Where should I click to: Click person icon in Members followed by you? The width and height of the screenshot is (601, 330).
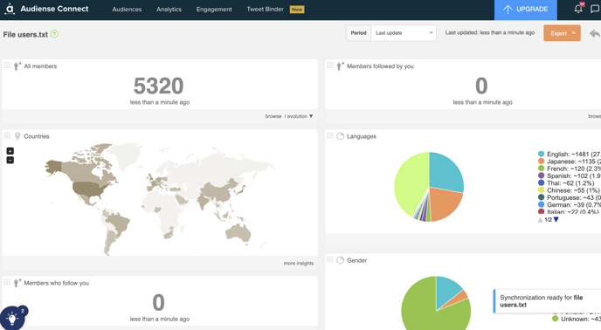pyautogui.click(x=340, y=66)
